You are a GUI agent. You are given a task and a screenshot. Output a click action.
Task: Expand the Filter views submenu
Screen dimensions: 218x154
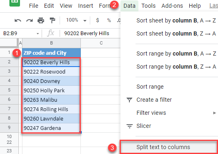tap(214, 113)
